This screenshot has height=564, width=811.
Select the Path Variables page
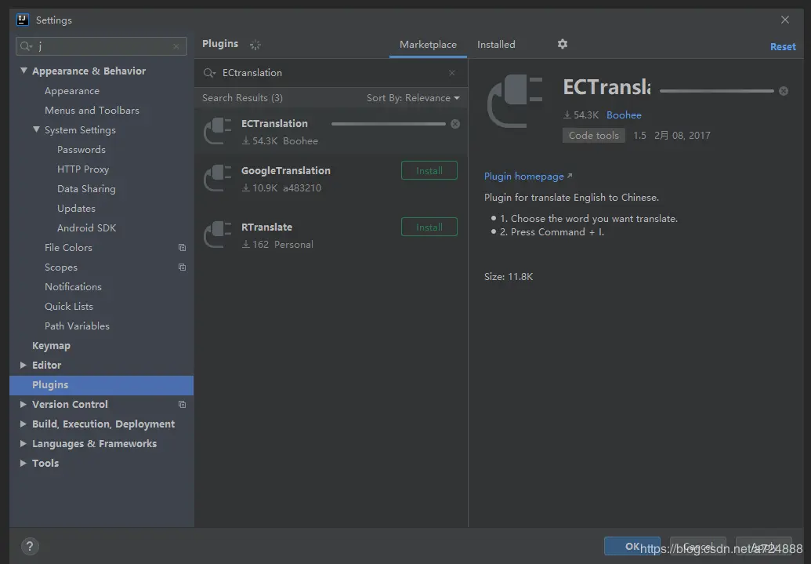(x=77, y=326)
